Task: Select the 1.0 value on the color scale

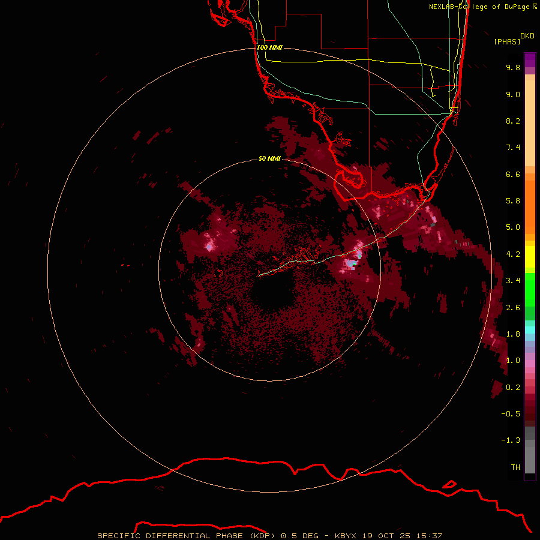Action: [x=513, y=361]
